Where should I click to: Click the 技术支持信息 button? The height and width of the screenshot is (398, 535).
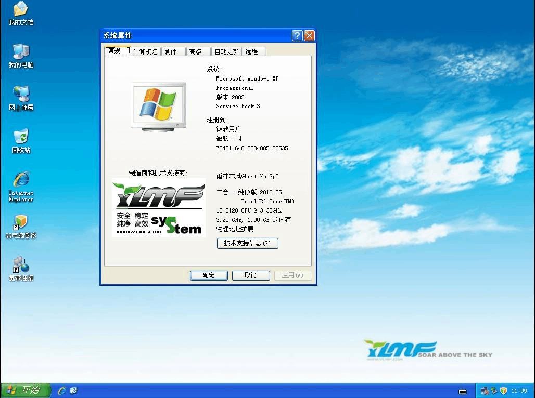pos(247,243)
